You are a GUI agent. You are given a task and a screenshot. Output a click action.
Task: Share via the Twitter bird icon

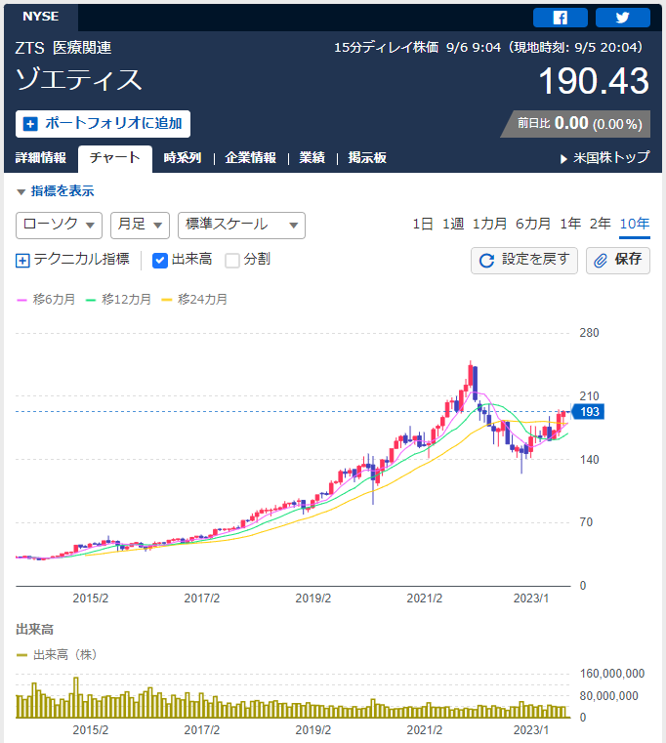click(x=622, y=18)
